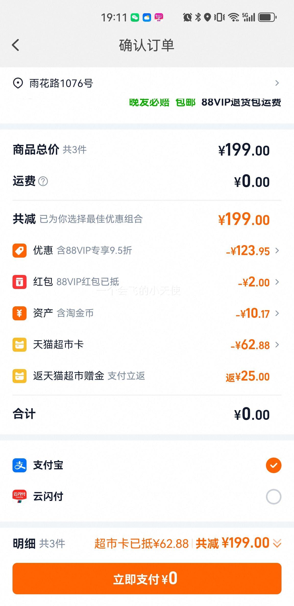Tap the location pin icon
This screenshot has width=294, height=606.
pyautogui.click(x=18, y=83)
